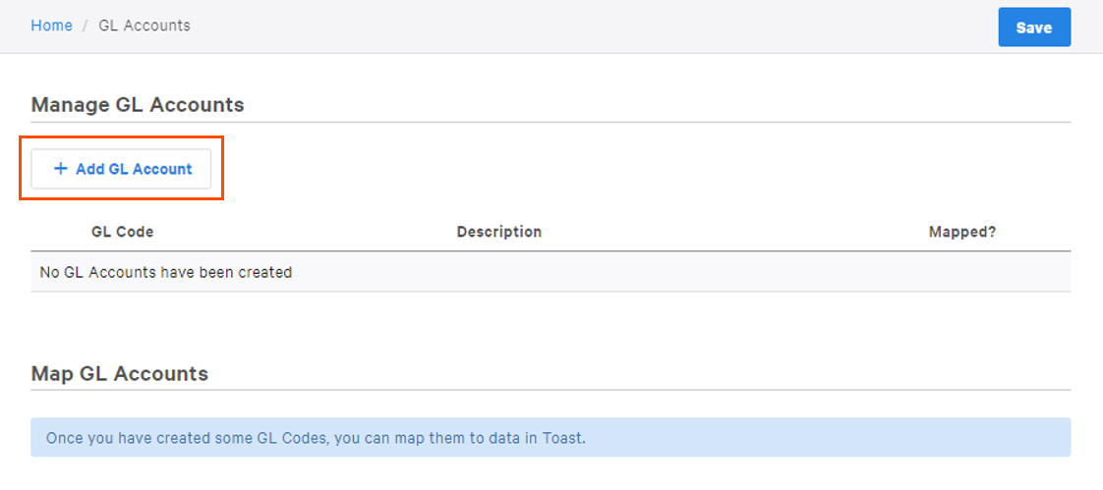Click the Map GL Accounts section heading
The width and height of the screenshot is (1103, 490).
tap(120, 373)
